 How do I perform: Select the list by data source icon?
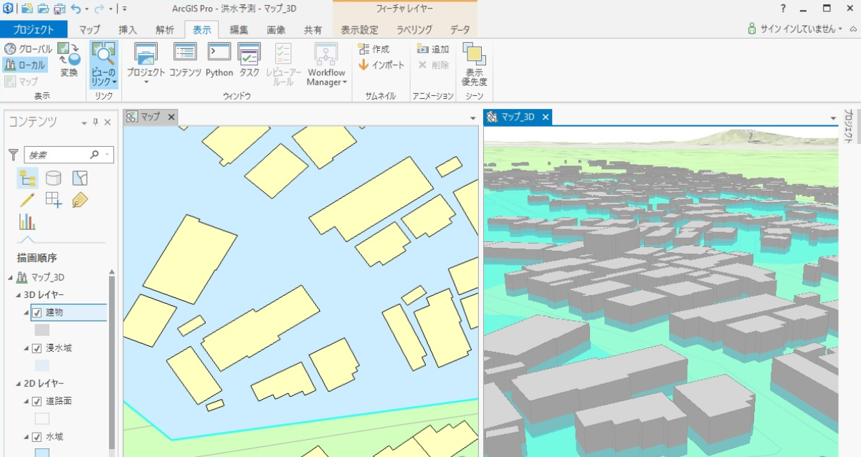coord(54,178)
